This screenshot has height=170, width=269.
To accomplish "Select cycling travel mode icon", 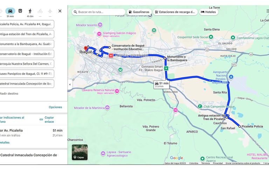I will [40, 11].
